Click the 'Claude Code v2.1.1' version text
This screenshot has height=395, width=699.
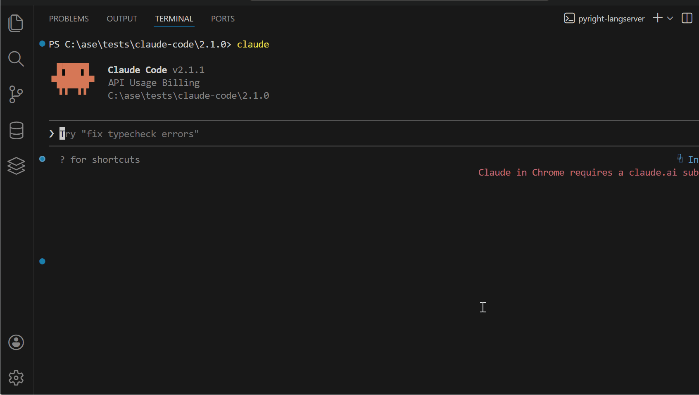point(156,70)
